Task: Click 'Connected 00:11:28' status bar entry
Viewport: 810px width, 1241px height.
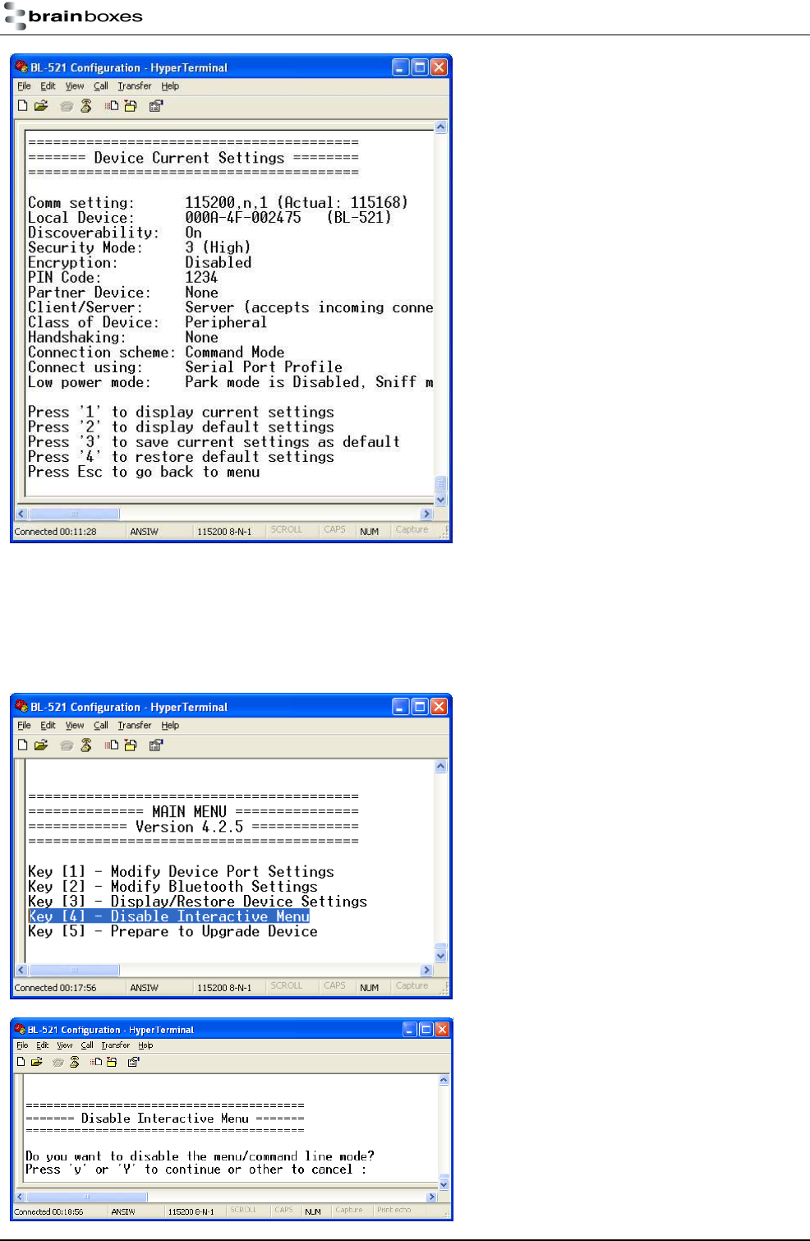Action: [55, 532]
